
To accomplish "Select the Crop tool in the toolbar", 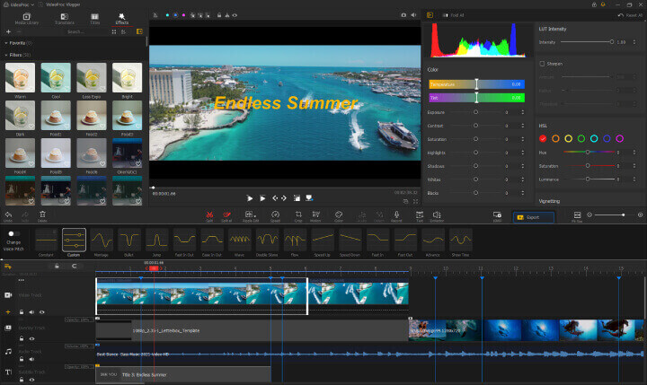I will pyautogui.click(x=298, y=215).
